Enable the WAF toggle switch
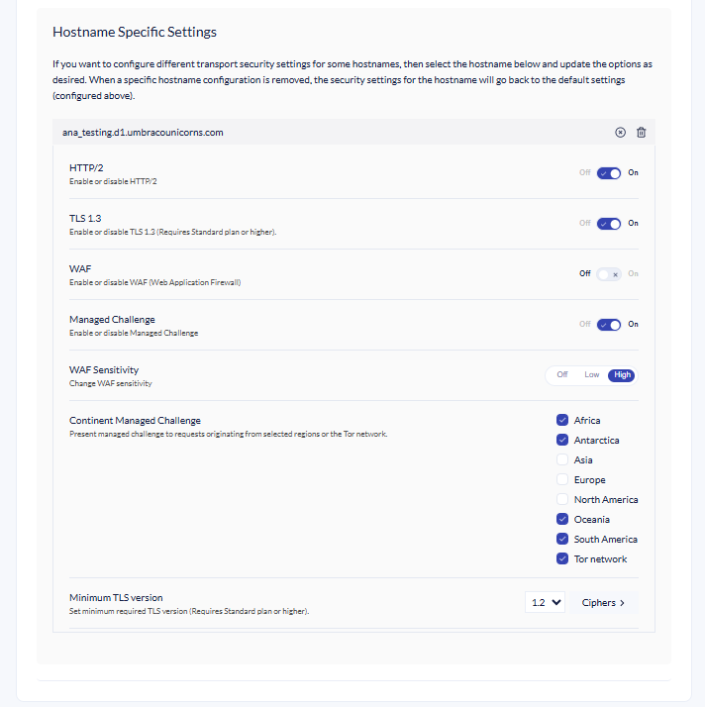This screenshot has width=705, height=707. pyautogui.click(x=608, y=274)
